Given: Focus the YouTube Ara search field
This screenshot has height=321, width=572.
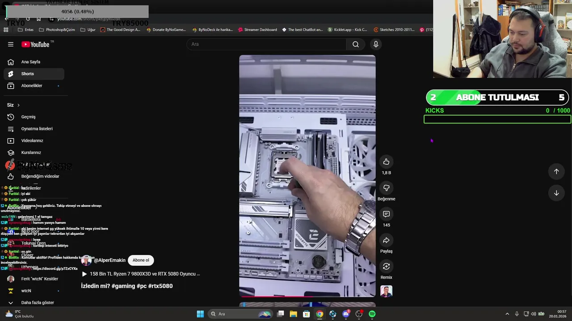Looking at the screenshot, I should pyautogui.click(x=266, y=44).
